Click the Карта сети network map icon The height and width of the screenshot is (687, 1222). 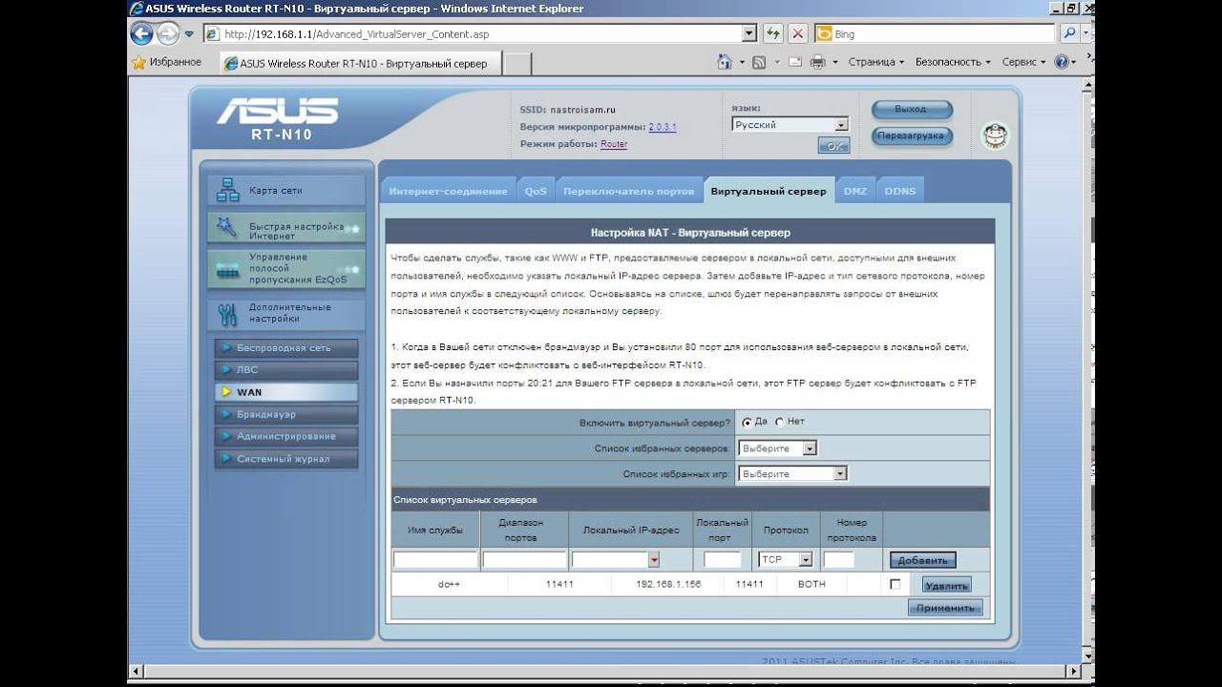point(228,190)
